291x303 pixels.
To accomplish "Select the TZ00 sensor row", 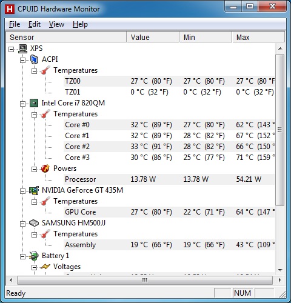I will click(x=169, y=81).
